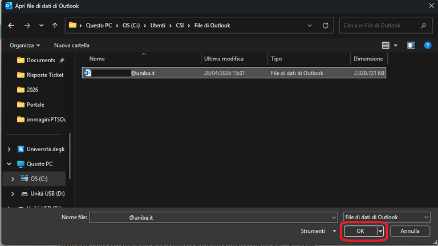Cancel with the Annulla button
Image resolution: width=438 pixels, height=246 pixels.
coord(410,231)
